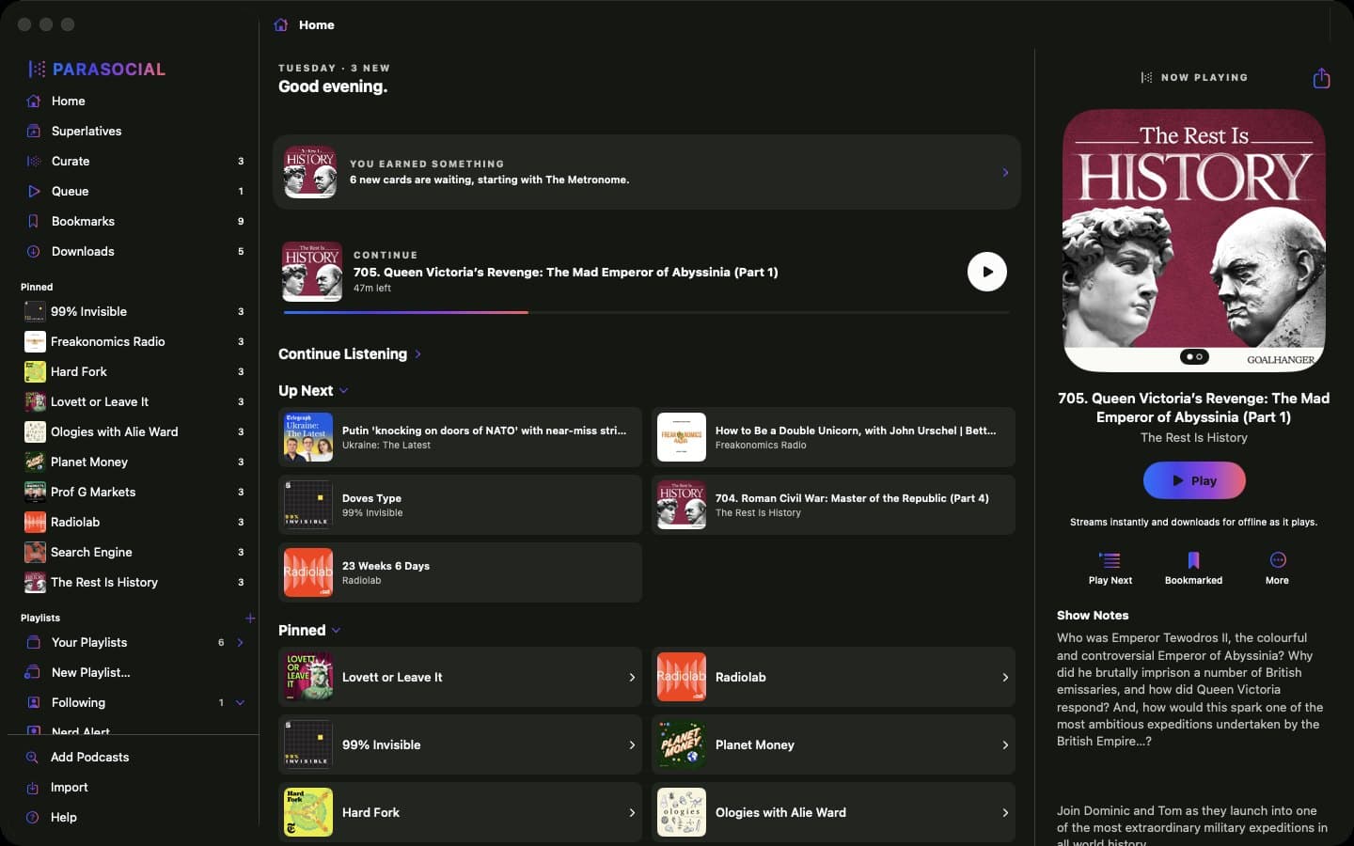Click the New Playlist icon

tap(34, 672)
